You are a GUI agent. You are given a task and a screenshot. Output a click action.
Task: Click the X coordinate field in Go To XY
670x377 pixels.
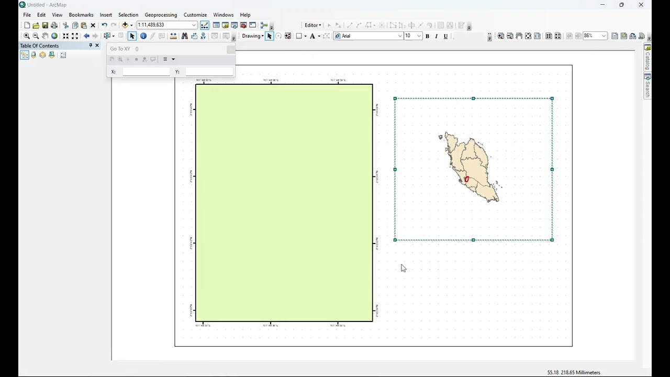[x=146, y=72]
